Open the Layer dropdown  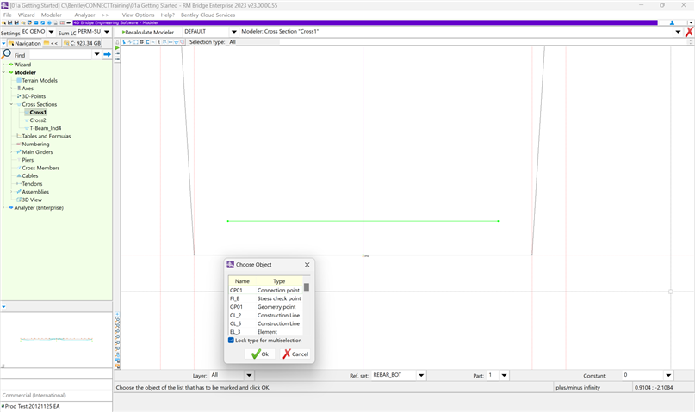[x=249, y=375]
